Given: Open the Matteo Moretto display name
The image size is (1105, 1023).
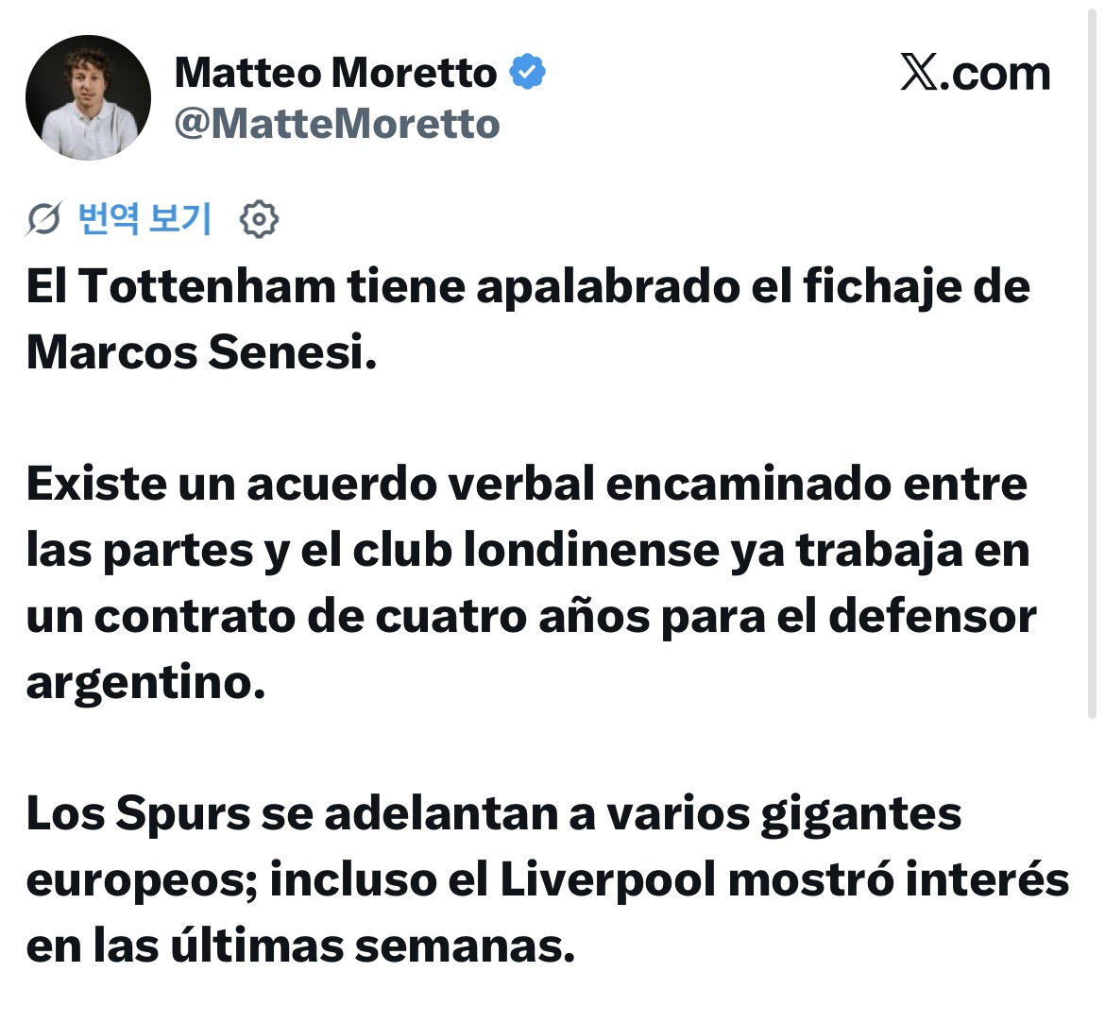Looking at the screenshot, I should 335,72.
